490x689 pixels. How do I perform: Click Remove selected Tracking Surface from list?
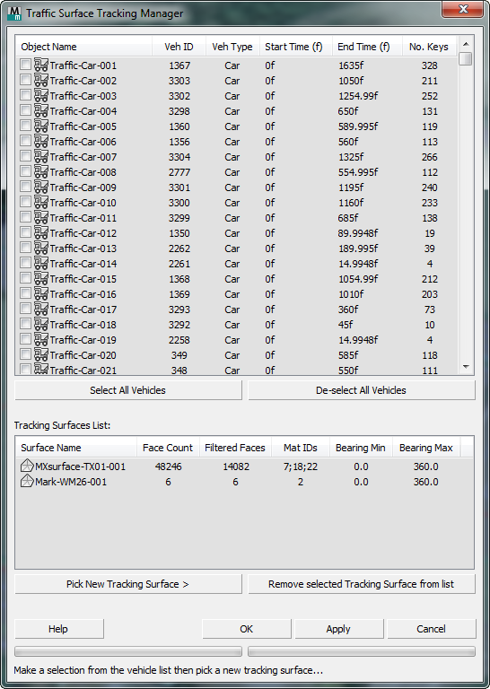click(x=362, y=584)
